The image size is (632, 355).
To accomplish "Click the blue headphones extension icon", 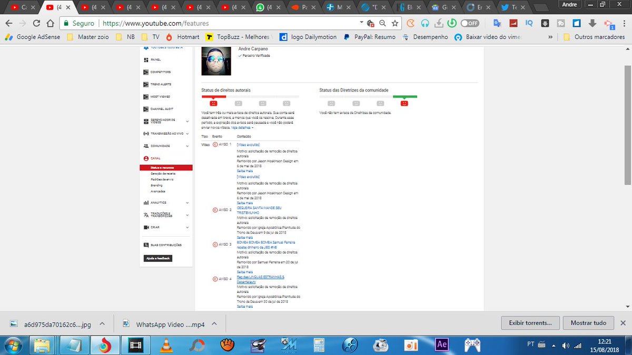I will [424, 23].
